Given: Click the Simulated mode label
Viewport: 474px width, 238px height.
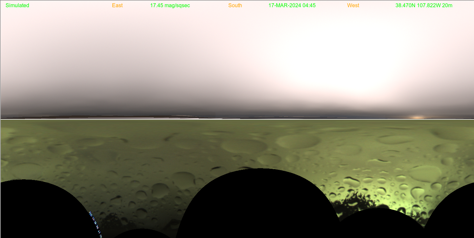Looking at the screenshot, I should 17,5.
